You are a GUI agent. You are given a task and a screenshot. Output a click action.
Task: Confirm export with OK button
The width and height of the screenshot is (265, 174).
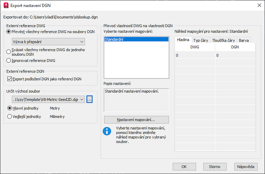pos(184,167)
